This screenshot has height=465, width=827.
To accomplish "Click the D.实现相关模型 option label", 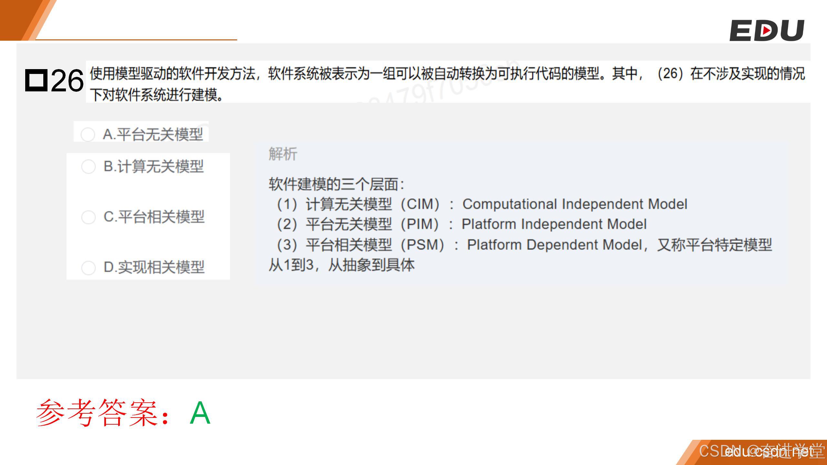I will (154, 267).
